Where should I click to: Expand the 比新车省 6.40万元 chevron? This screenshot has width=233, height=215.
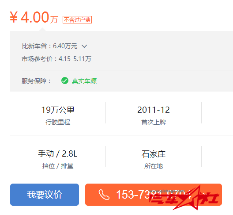(x=84, y=46)
